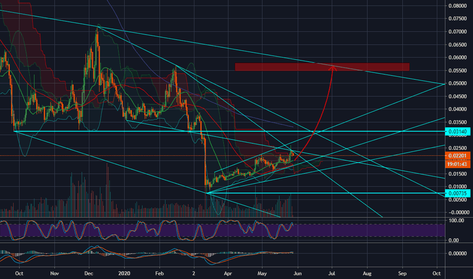Select the 0.06000 price axis label
The width and height of the screenshot is (473, 279).
pyautogui.click(x=458, y=58)
